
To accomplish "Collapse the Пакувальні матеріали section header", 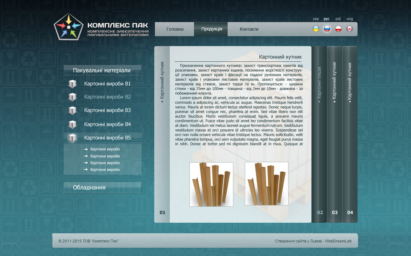I will click(x=102, y=70).
